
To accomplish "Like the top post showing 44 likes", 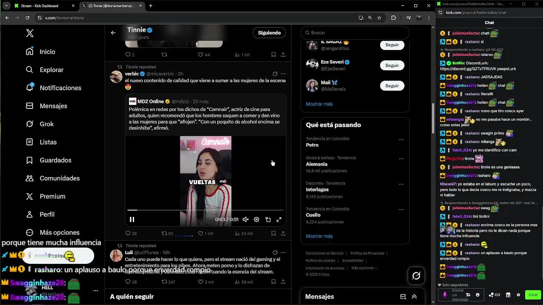I will point(204,55).
